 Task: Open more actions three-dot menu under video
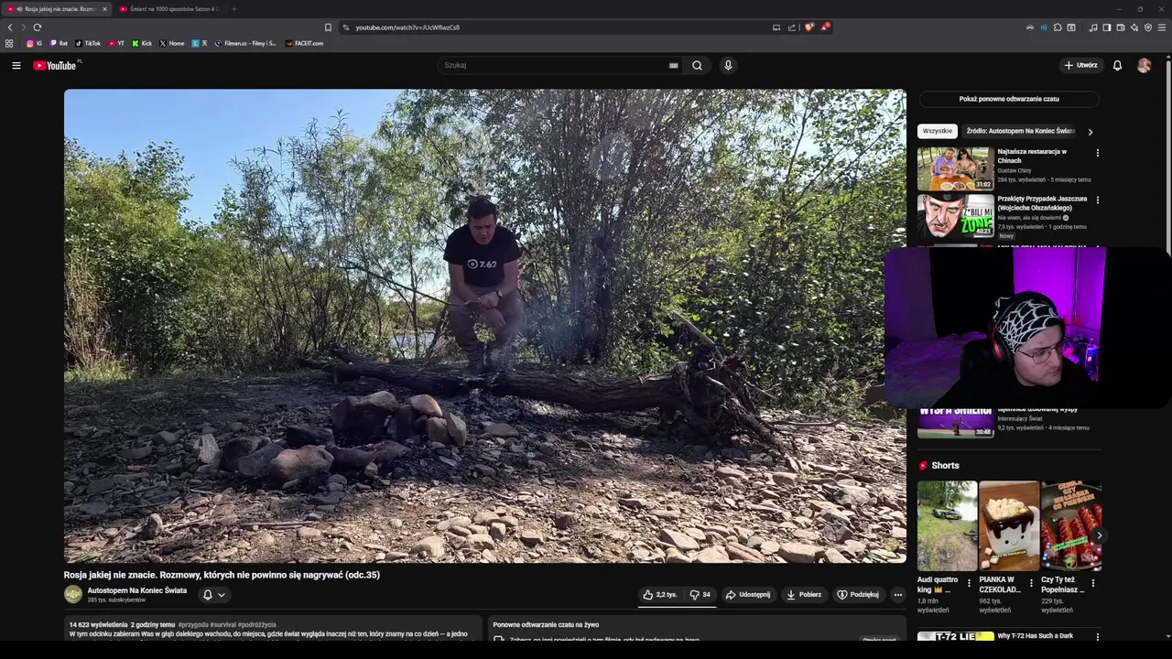(x=897, y=594)
